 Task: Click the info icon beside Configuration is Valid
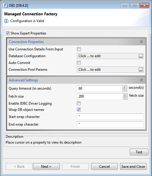pyautogui.click(x=6, y=21)
